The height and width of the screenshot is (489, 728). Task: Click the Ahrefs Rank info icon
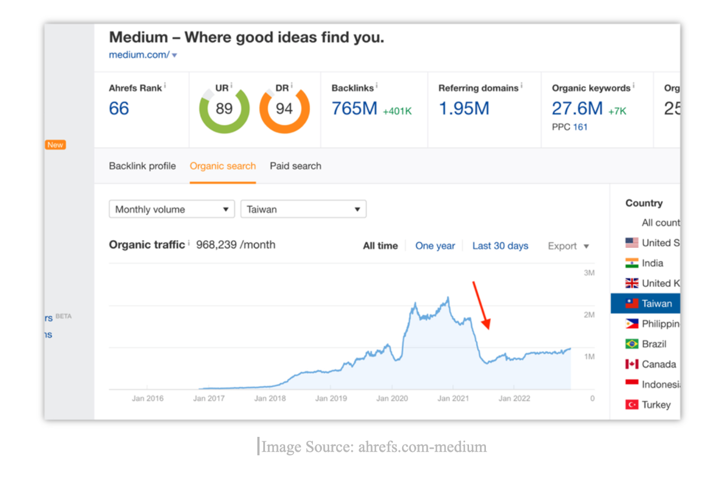[x=165, y=86]
